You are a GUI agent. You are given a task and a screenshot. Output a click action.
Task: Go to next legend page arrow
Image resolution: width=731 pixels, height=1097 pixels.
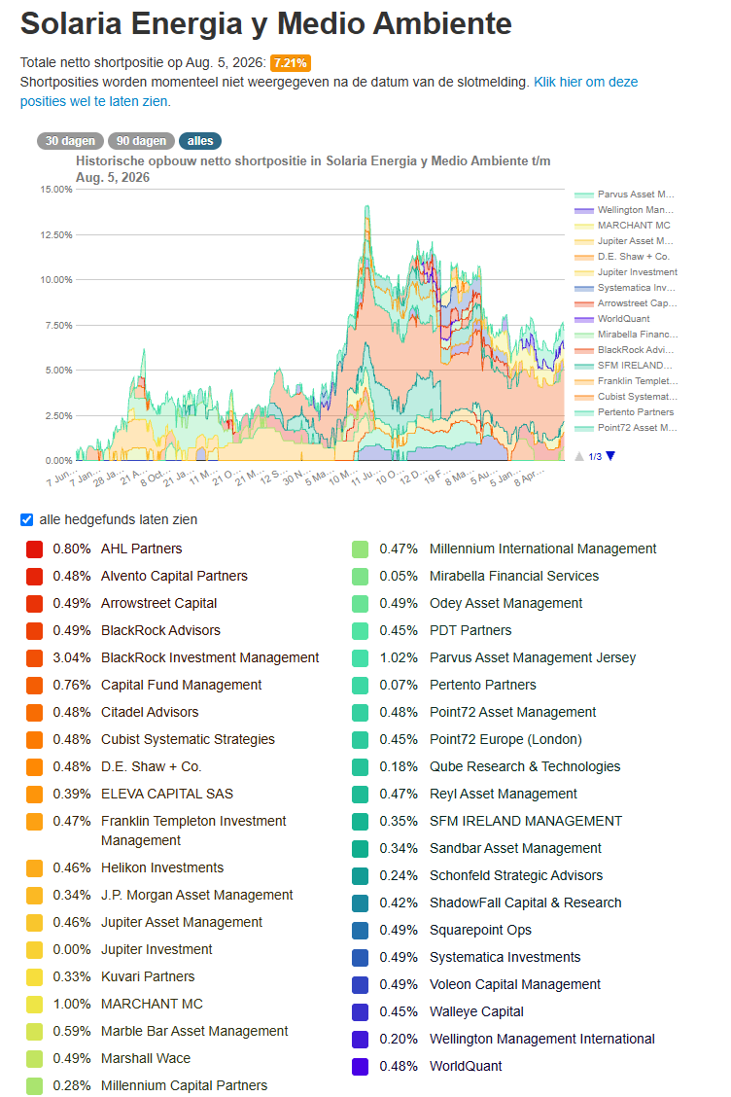(x=610, y=456)
